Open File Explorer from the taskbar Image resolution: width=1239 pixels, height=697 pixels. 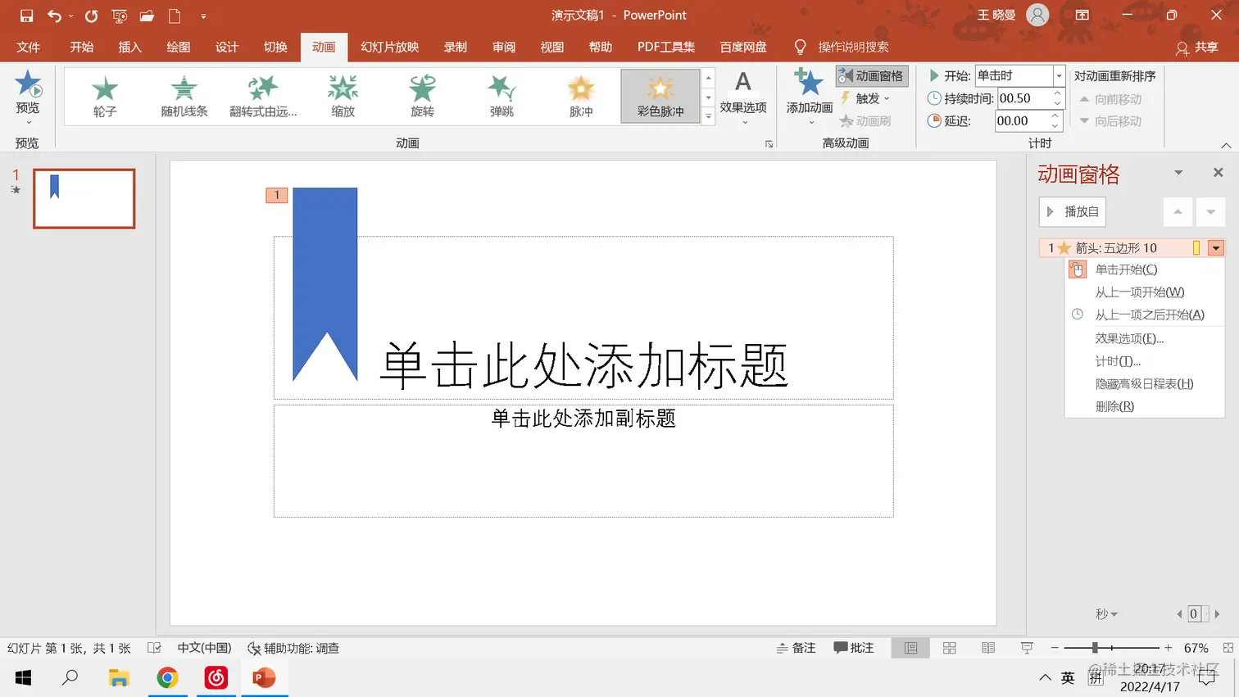(120, 677)
